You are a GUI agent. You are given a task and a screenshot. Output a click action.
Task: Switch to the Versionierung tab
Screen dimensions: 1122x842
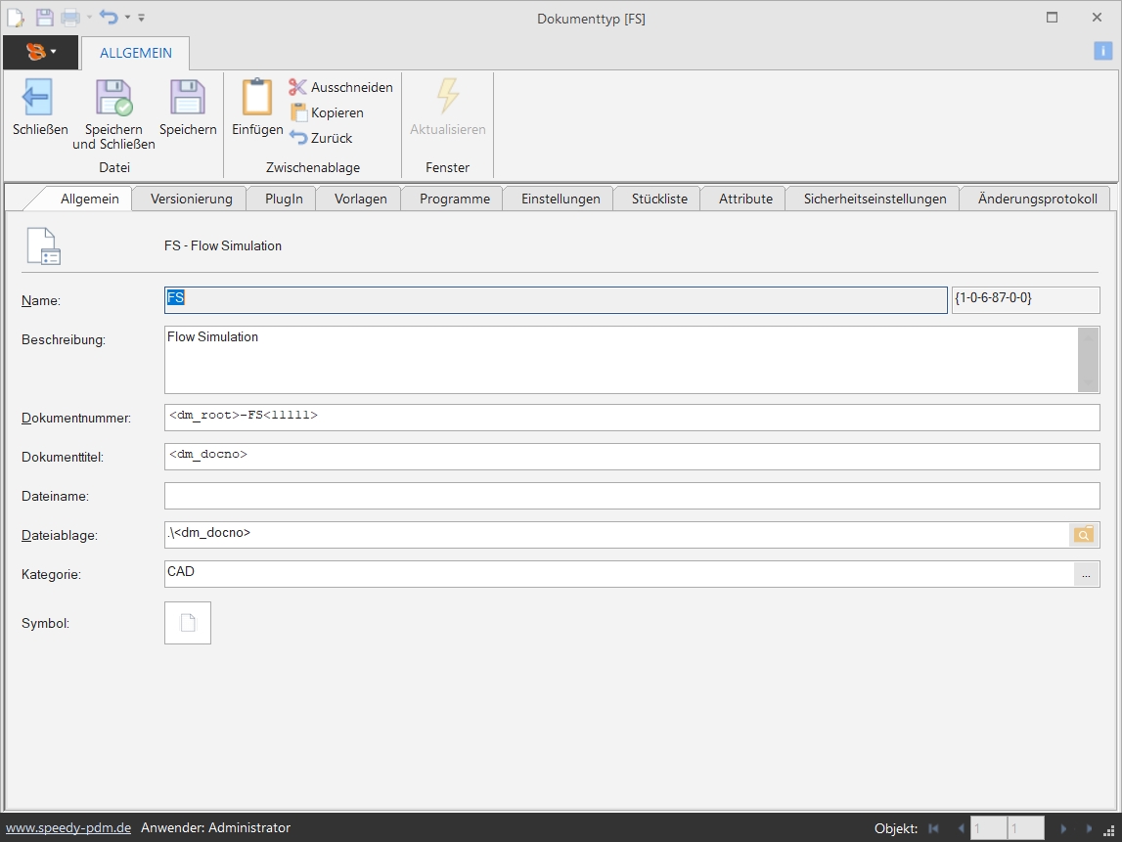(x=191, y=199)
